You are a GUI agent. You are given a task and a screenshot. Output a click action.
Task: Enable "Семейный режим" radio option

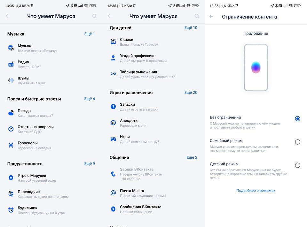coord(297,142)
